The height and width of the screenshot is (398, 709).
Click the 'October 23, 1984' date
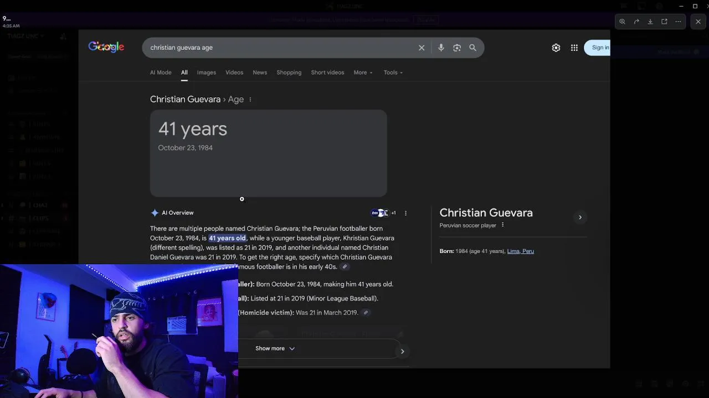[185, 148]
